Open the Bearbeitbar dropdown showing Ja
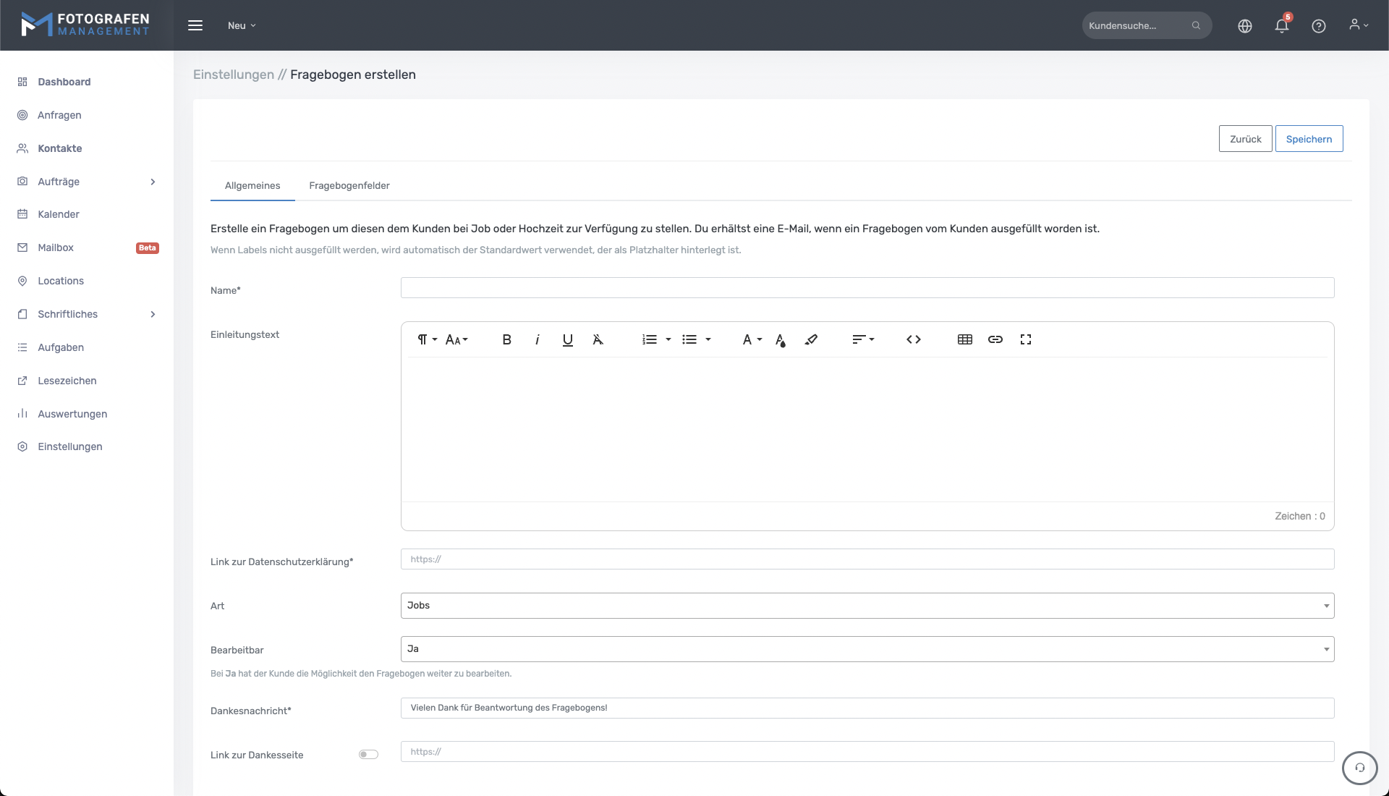Image resolution: width=1389 pixels, height=796 pixels. coord(867,649)
